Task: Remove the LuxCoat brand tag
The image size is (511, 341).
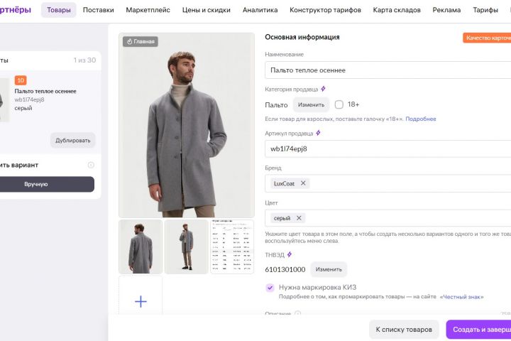Action: point(303,183)
